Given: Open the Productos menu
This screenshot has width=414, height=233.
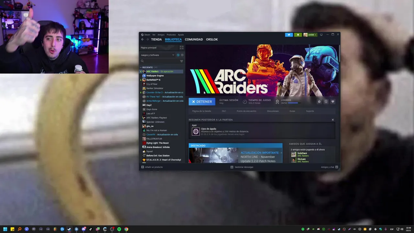Looking at the screenshot, I should [171, 35].
